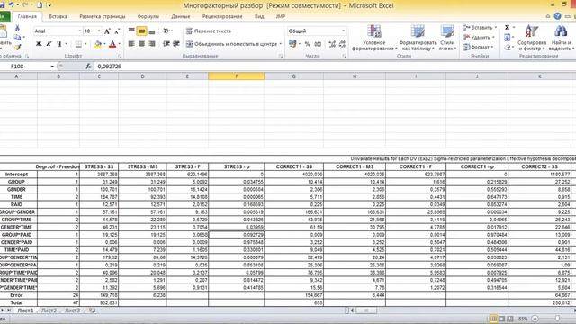The width and height of the screenshot is (576, 324).
Task: Align text to bottom of cell
Action: (152, 31)
